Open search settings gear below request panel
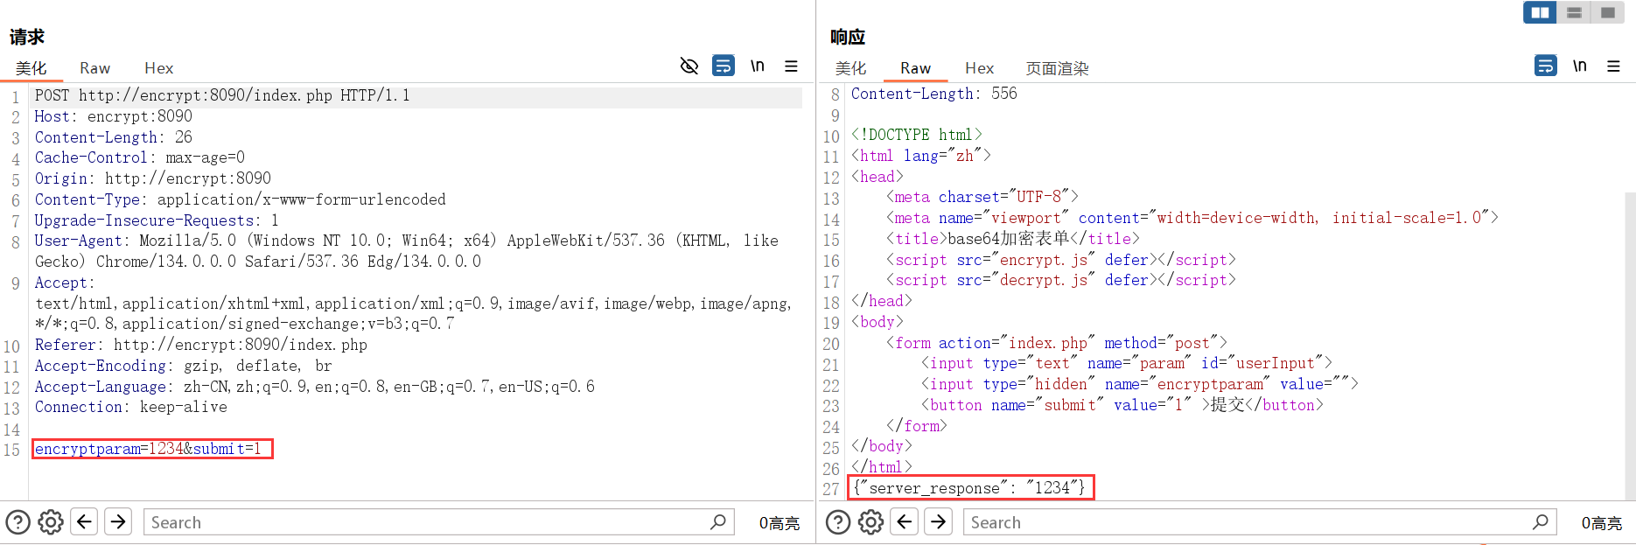 point(51,522)
